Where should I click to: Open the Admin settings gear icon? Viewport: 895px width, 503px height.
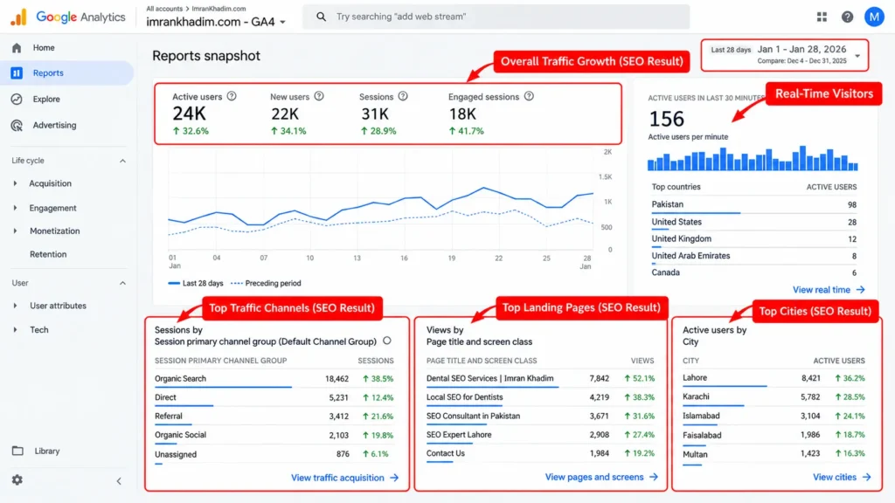tap(17, 480)
